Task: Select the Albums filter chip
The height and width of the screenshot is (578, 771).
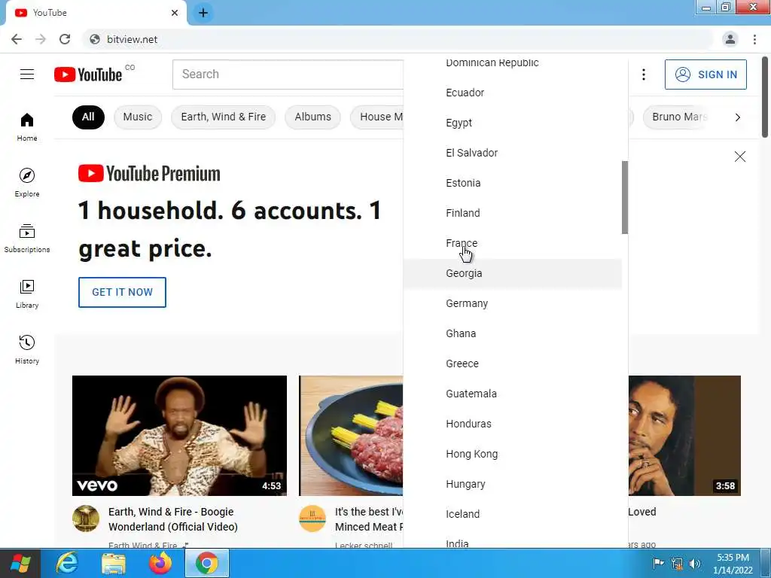Action: [x=312, y=117]
